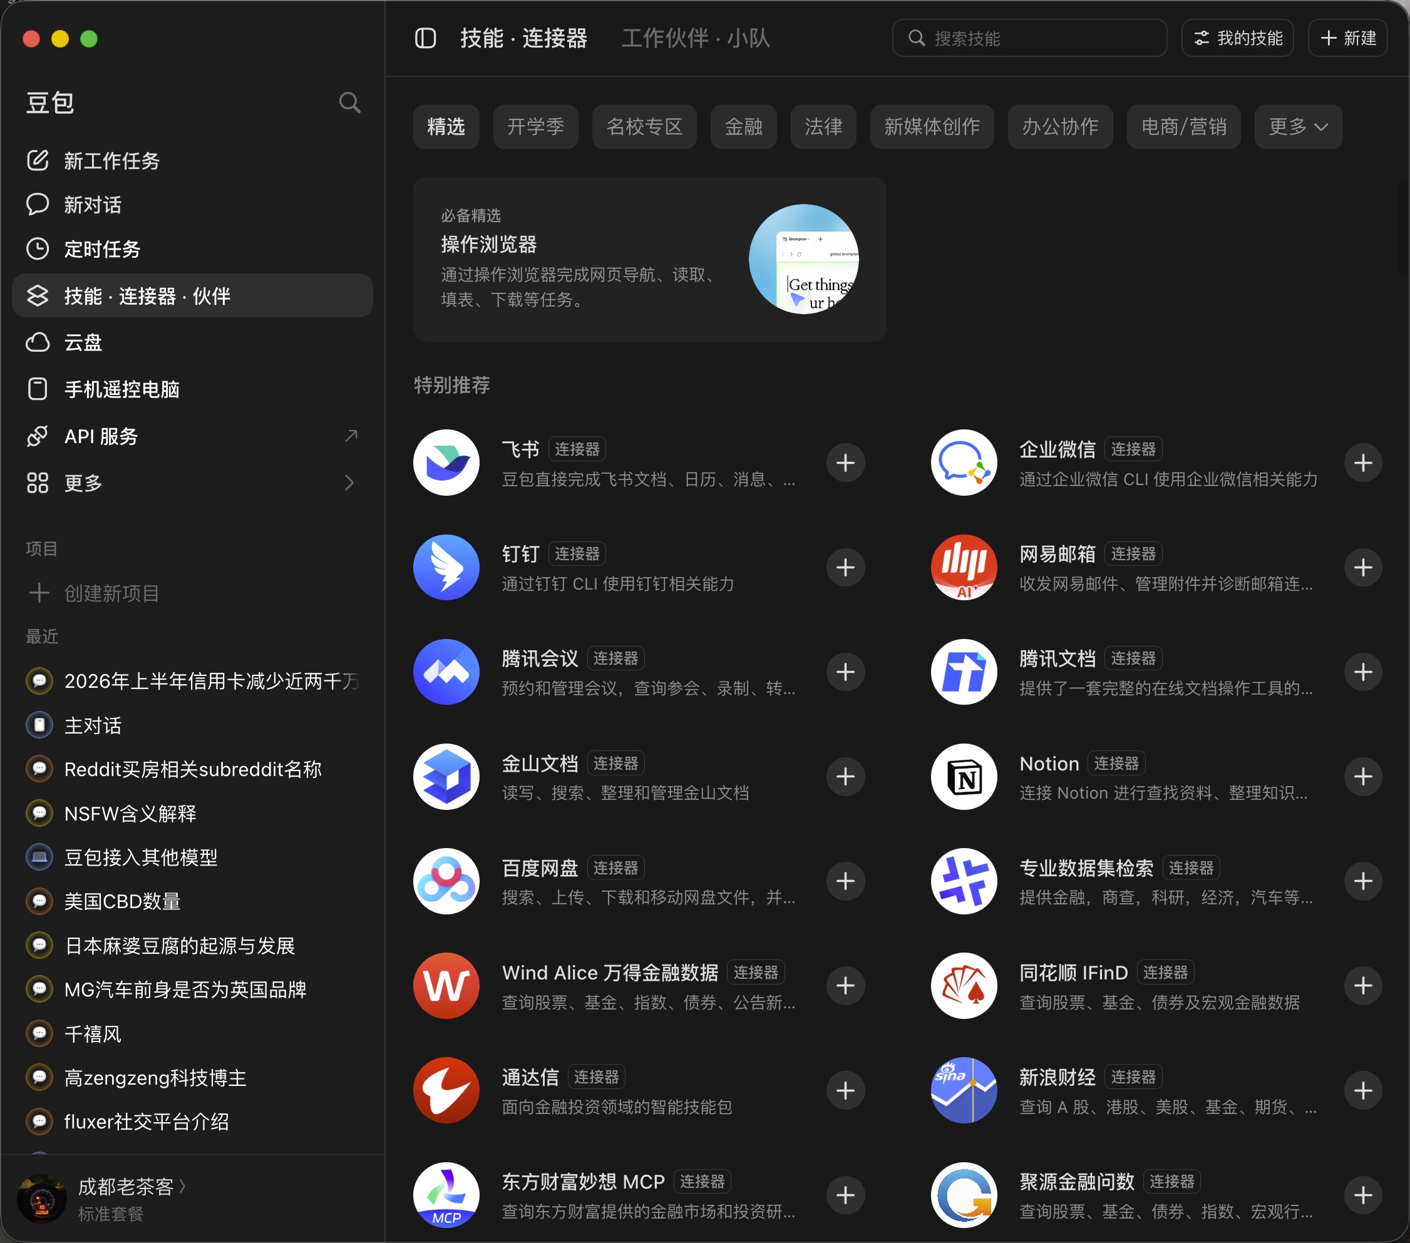Focus the 搜索技能 search field
Screen dimensions: 1410x1243
pos(1029,38)
